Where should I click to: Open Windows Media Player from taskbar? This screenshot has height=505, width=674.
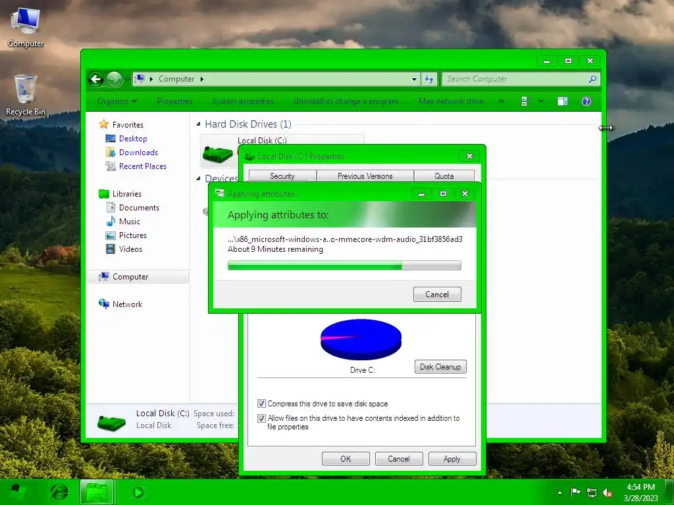tap(138, 492)
